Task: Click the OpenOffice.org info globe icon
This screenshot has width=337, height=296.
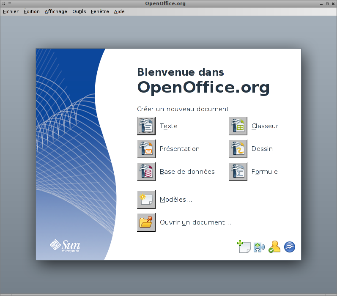Action: [290, 247]
